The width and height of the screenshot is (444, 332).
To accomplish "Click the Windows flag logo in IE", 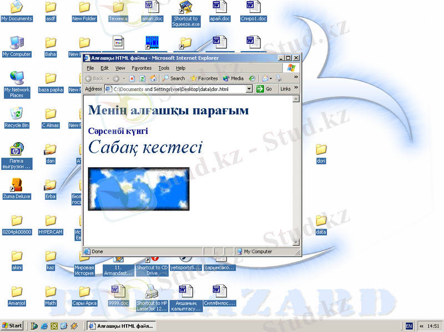I will click(x=291, y=68).
